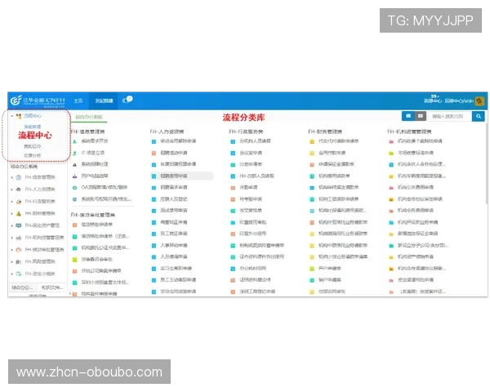Click the vertical scrollbar of process list
Screen dimensions: 490x392
486,163
